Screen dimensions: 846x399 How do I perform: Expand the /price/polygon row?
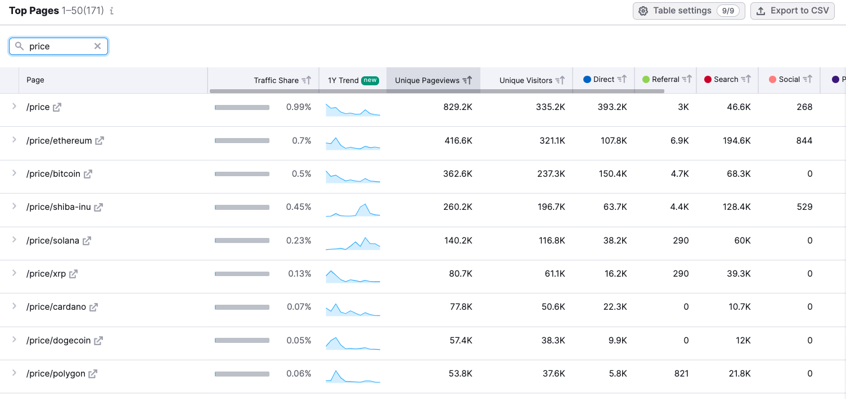coord(15,373)
